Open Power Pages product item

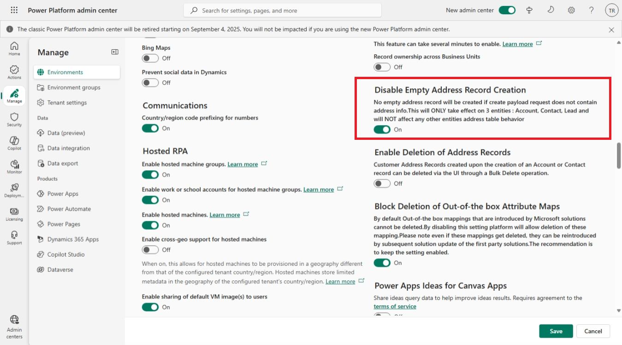(77, 224)
